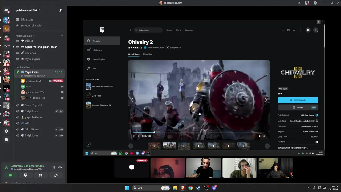The width and height of the screenshot is (341, 192).
Task: Show next media with right arrow on trailer
Action: 266,100
